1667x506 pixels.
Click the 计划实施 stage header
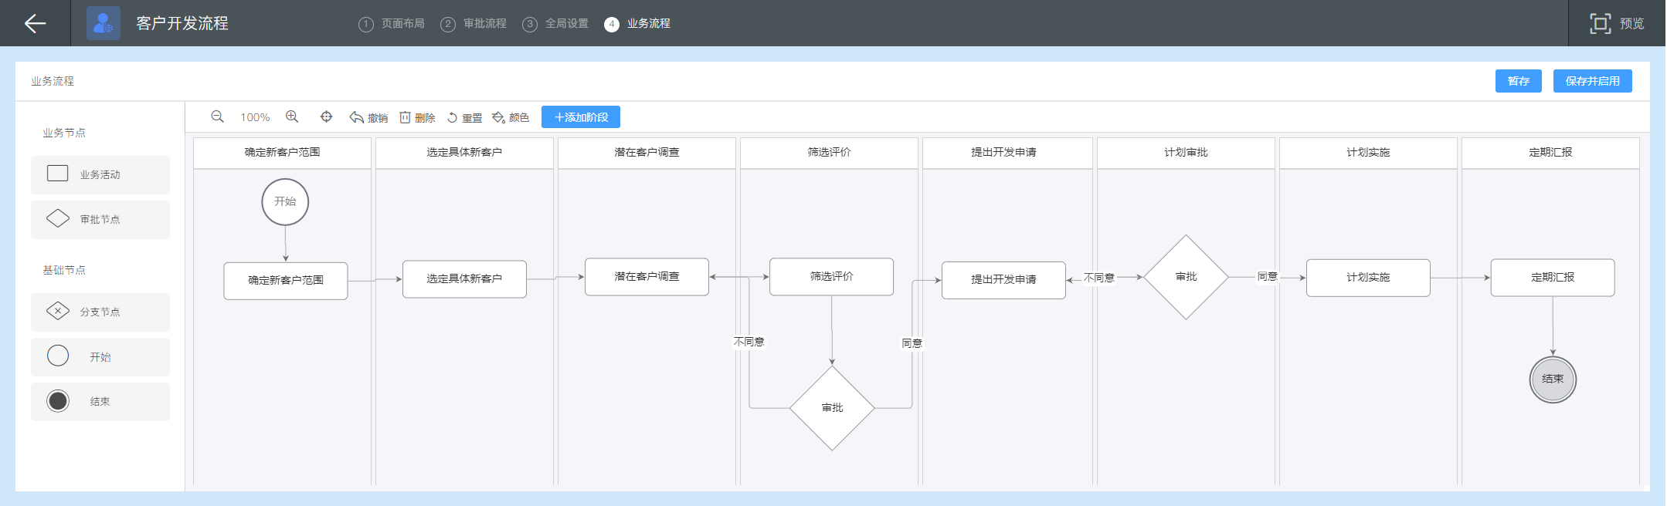click(x=1368, y=153)
